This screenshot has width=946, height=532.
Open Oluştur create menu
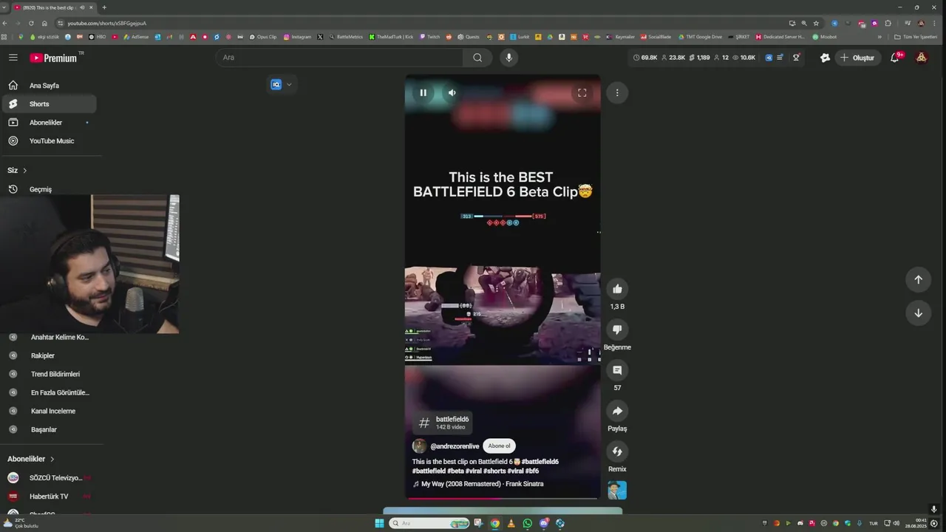pyautogui.click(x=857, y=58)
